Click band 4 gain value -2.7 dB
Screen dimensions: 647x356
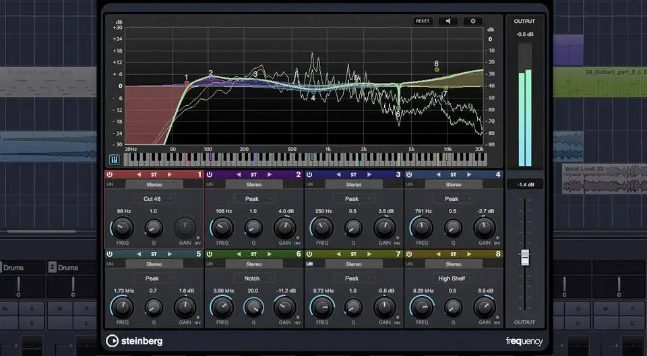pyautogui.click(x=486, y=211)
